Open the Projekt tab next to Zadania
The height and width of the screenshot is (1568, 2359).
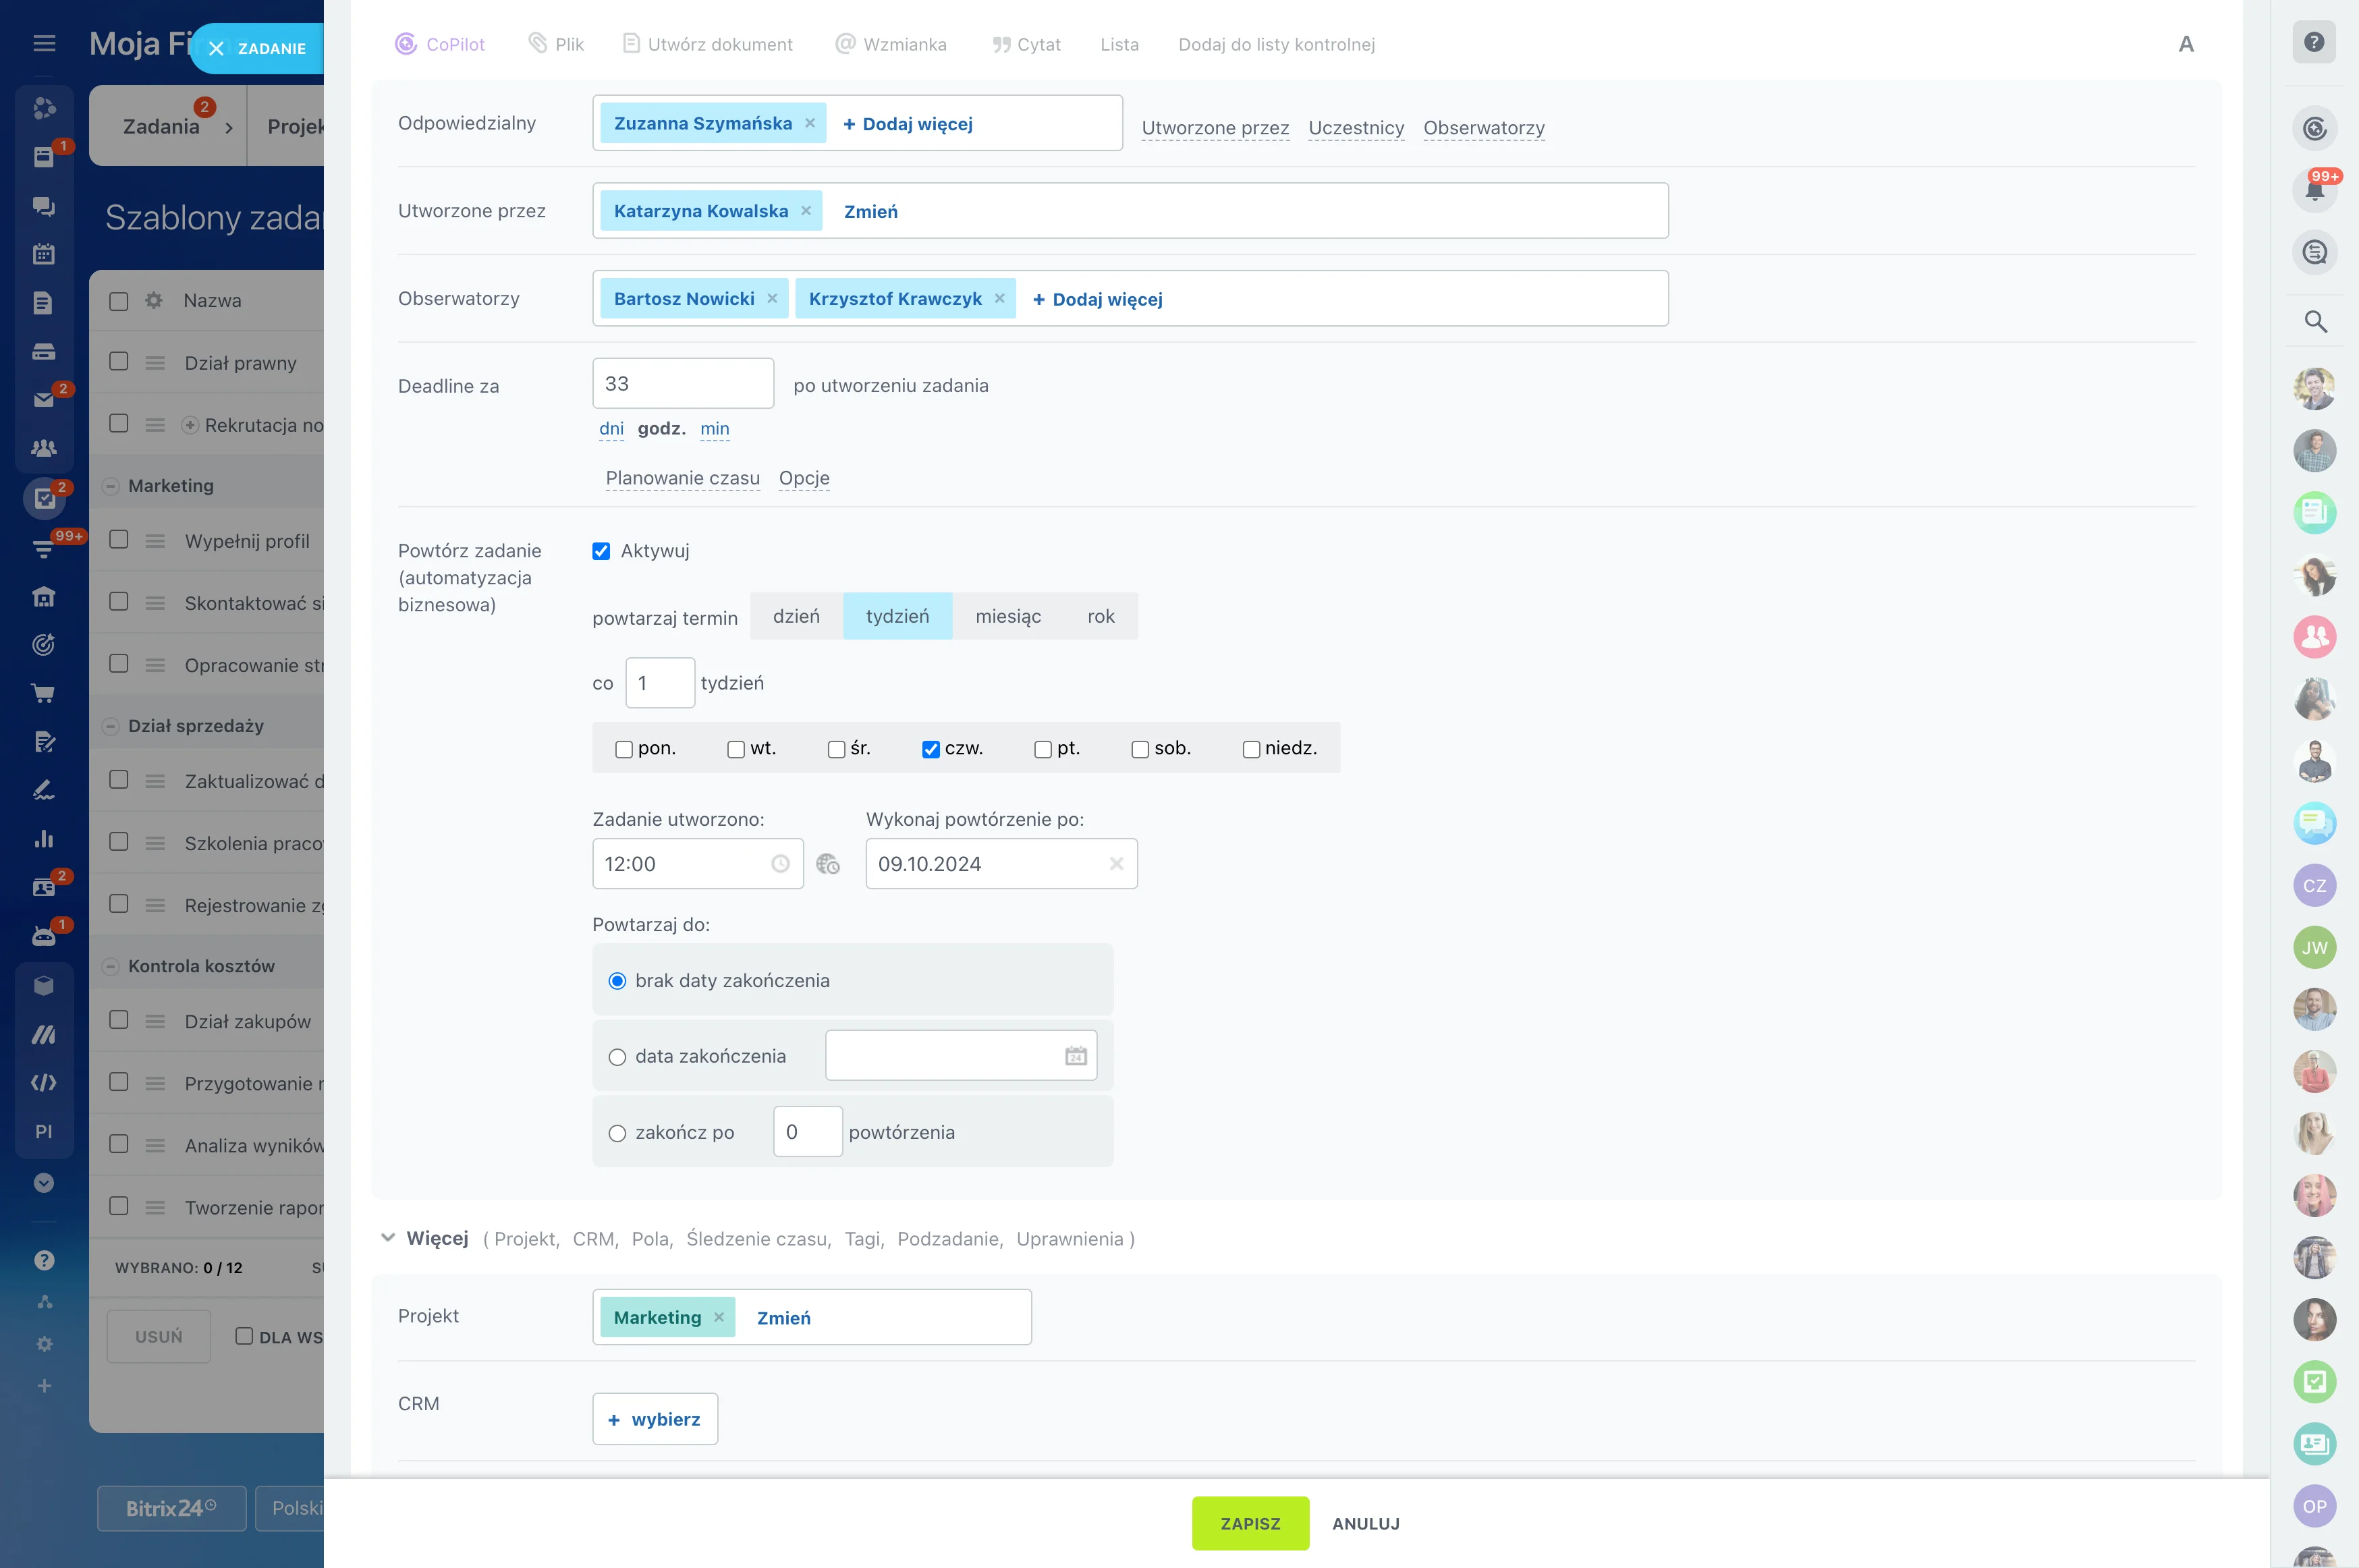295,125
